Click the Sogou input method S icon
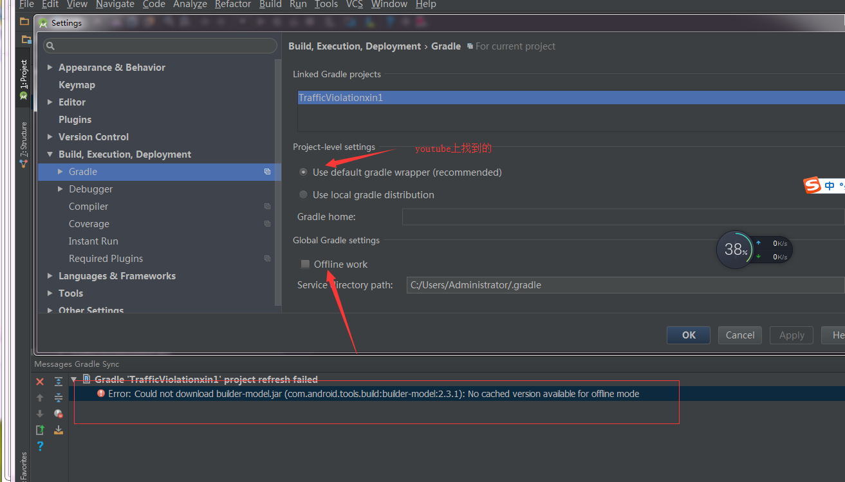 [813, 186]
